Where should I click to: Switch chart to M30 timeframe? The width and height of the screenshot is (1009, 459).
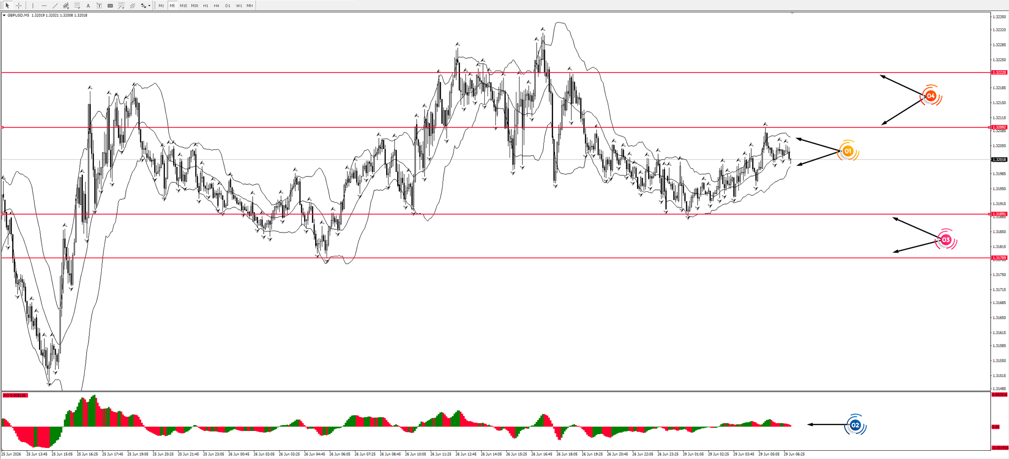click(x=194, y=6)
